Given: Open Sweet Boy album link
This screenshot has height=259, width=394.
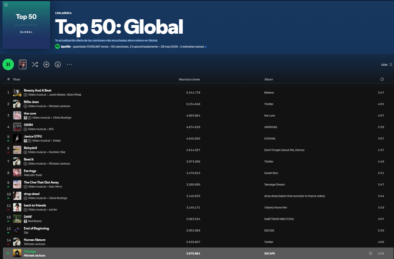Looking at the screenshot, I should 271,173.
